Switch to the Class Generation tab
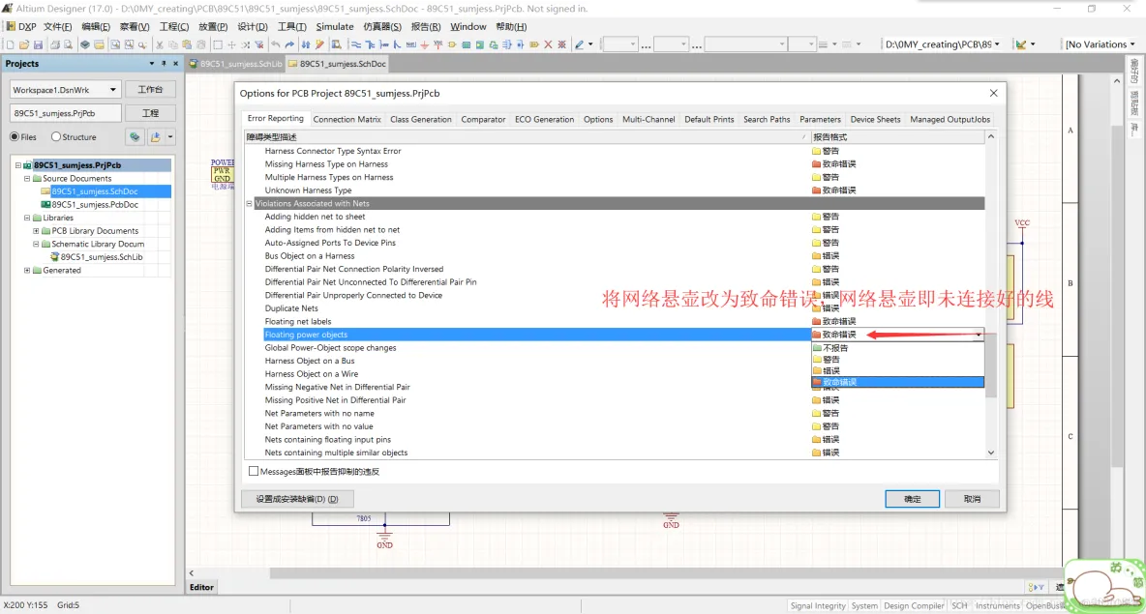Image resolution: width=1146 pixels, height=614 pixels. [x=421, y=119]
